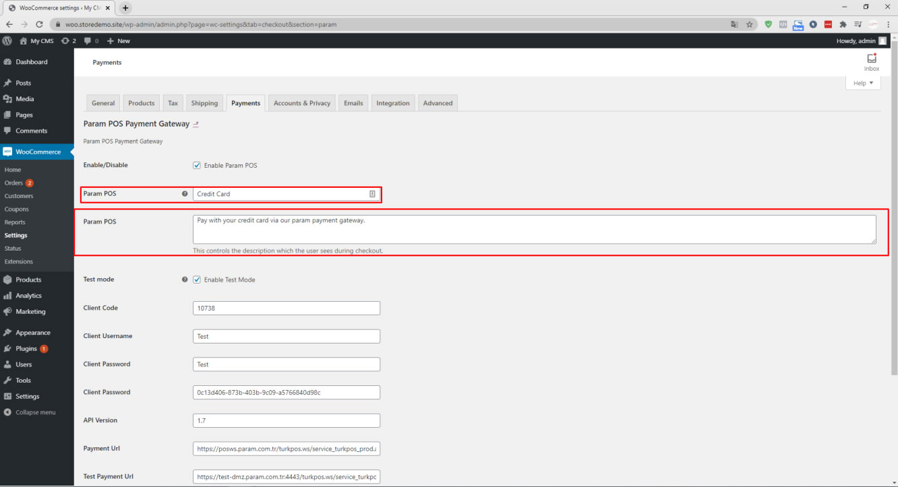Viewport: 898px width, 487px height.
Task: Click the payment description textarea
Action: [x=535, y=229]
